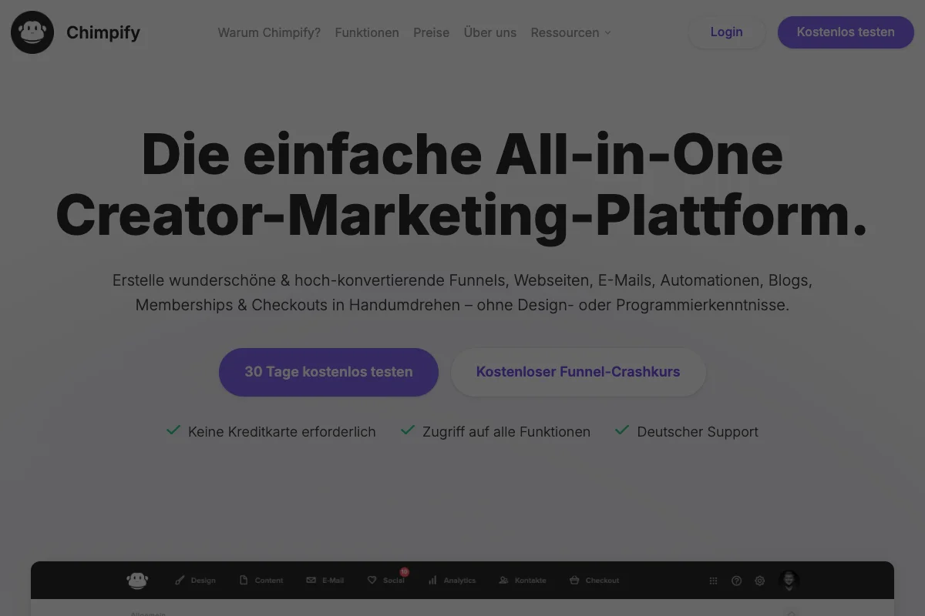Open Analytics in the app preview bar
The width and height of the screenshot is (925, 616).
452,581
